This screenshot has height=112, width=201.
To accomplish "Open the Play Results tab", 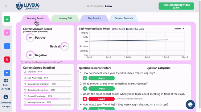I will [x=94, y=18].
